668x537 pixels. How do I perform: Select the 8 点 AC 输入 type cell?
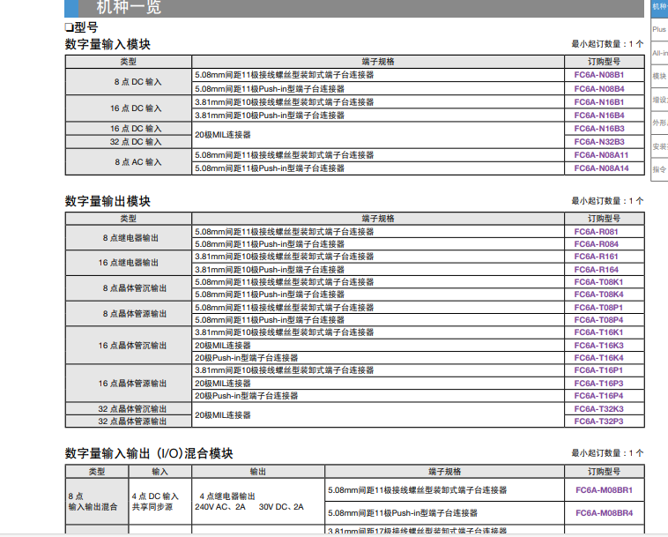click(x=129, y=161)
